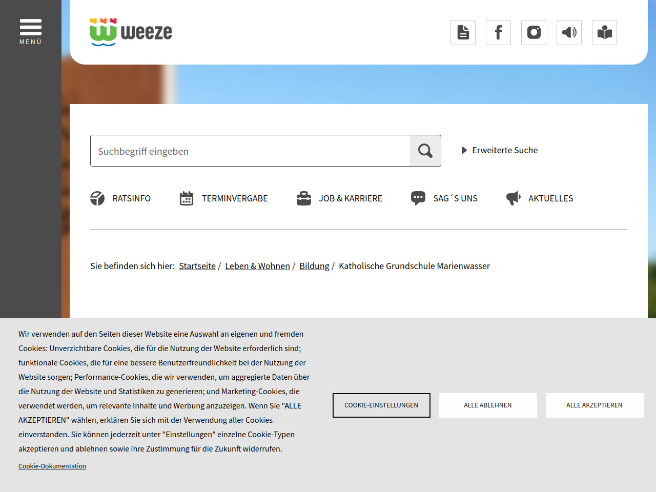The width and height of the screenshot is (656, 492).
Task: Open the hamburger Menü icon
Action: (x=31, y=31)
